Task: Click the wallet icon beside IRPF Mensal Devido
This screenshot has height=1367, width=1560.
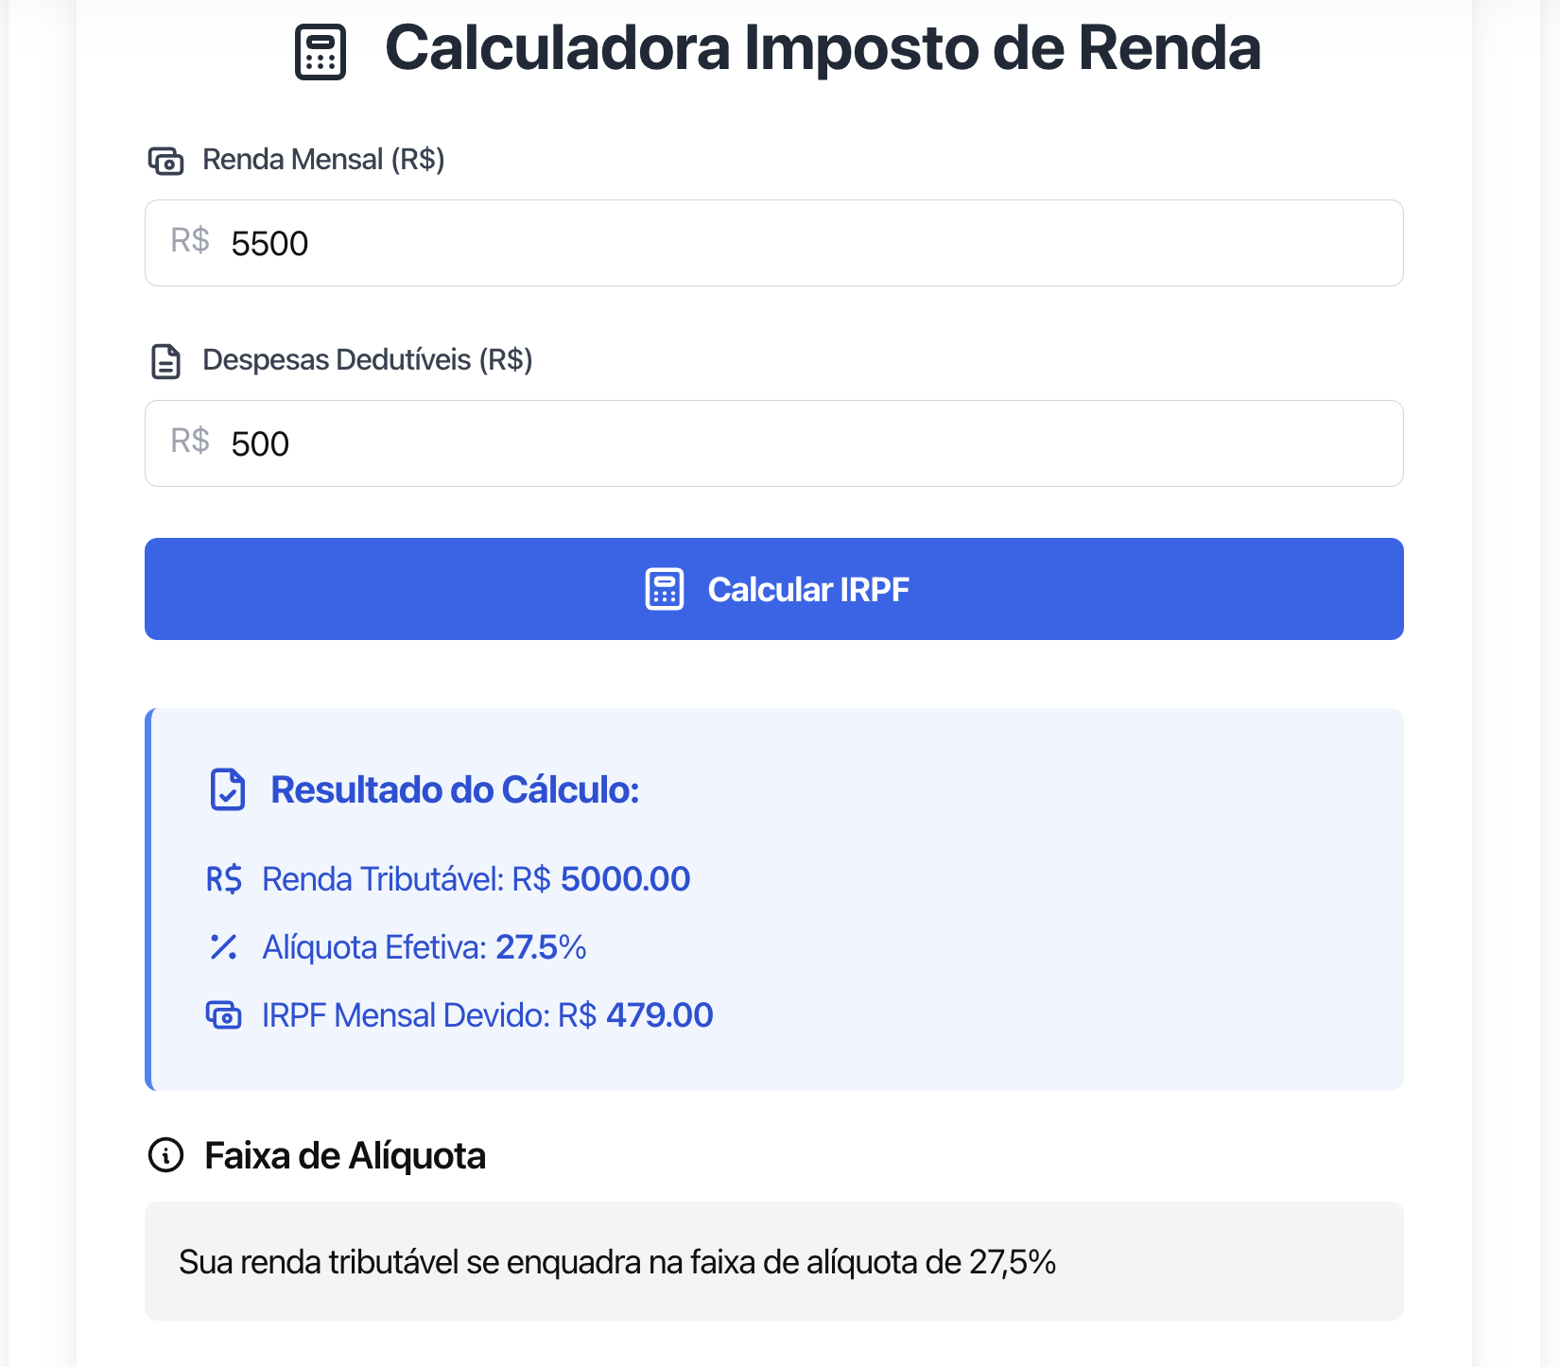Action: click(225, 1014)
